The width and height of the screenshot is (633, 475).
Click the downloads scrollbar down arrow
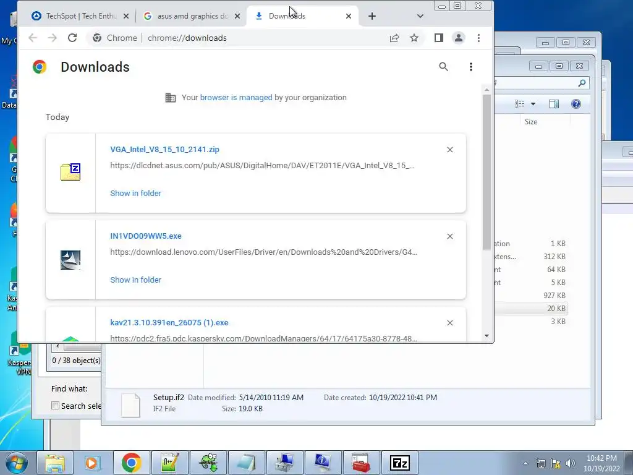tap(486, 336)
